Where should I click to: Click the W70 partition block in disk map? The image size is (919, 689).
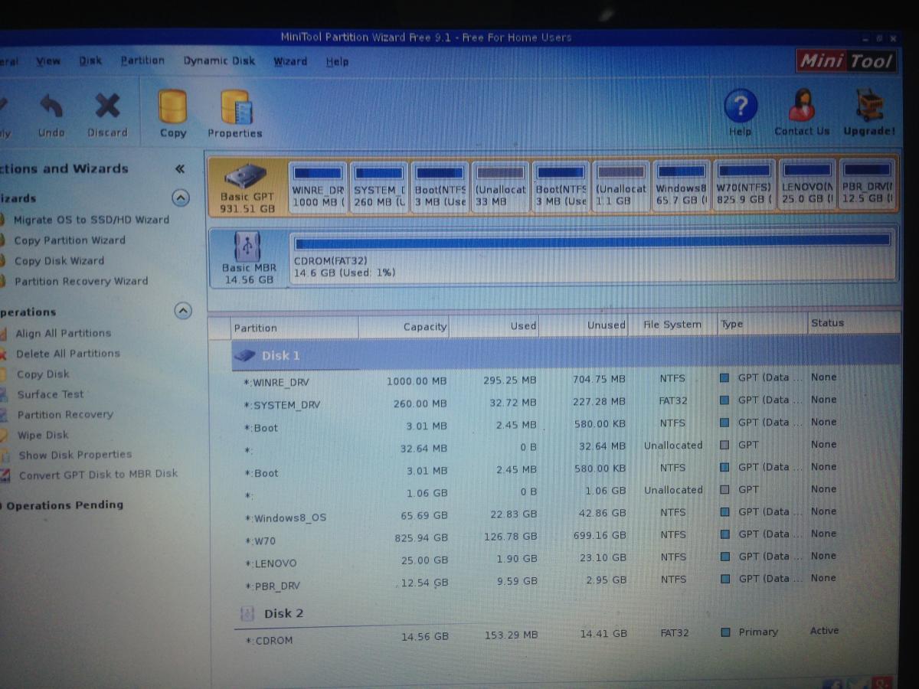tap(744, 186)
